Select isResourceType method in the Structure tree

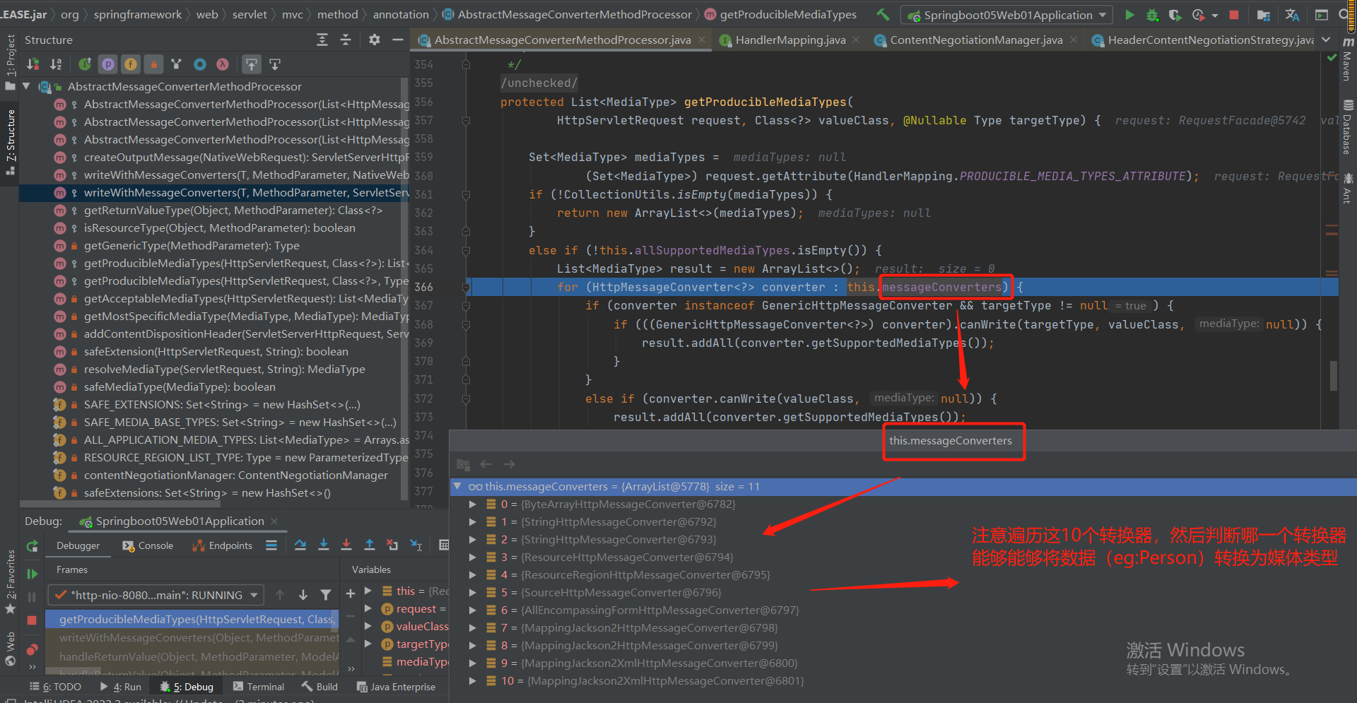219,228
